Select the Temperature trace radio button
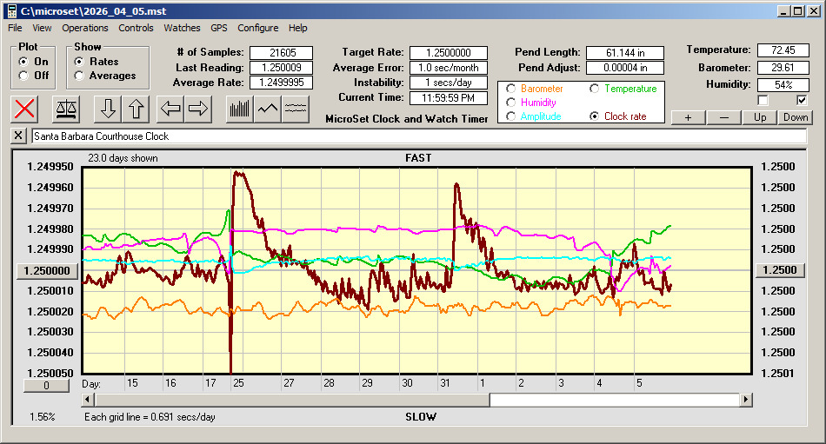Image resolution: width=826 pixels, height=444 pixels. click(595, 89)
